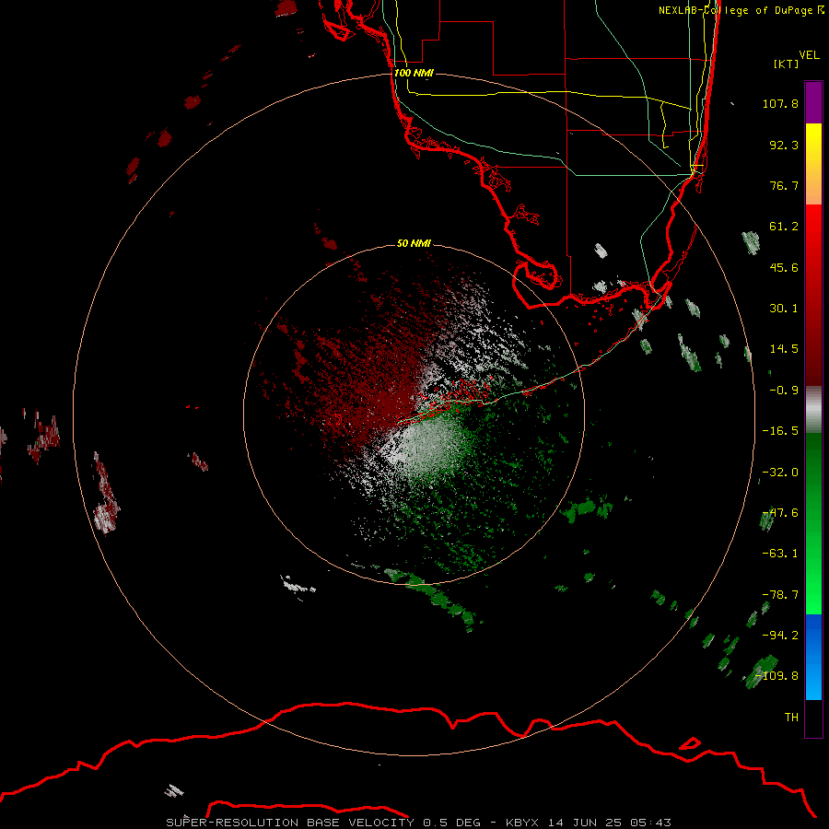829x829 pixels.
Task: Click the -32.0 velocity scale value
Action: pos(780,473)
